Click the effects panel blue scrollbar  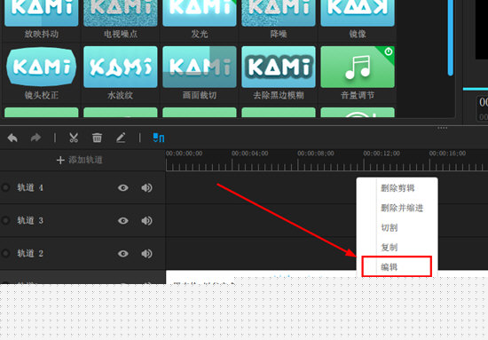pos(451,37)
